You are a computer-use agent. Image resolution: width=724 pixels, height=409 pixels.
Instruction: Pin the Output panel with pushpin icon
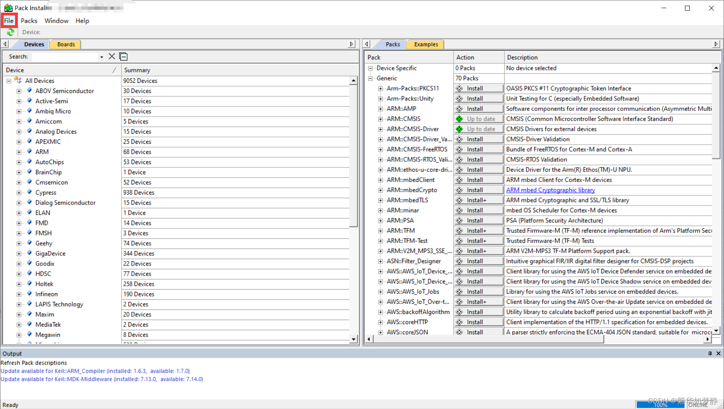(x=710, y=353)
